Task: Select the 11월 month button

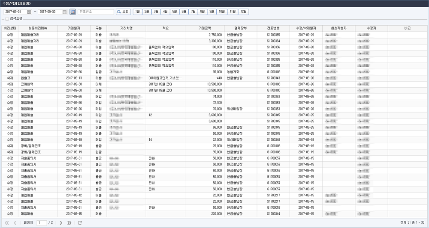Action: (233, 12)
